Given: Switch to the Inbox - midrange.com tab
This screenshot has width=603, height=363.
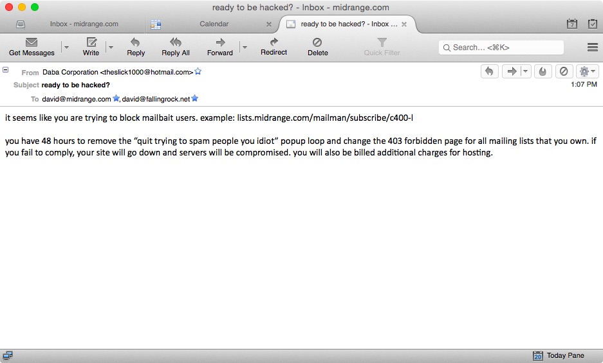Looking at the screenshot, I should 84,24.
